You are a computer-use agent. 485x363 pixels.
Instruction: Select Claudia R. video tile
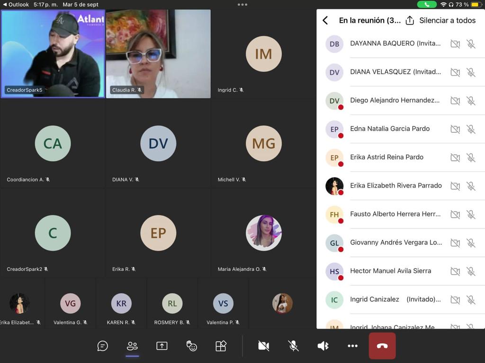[158, 54]
